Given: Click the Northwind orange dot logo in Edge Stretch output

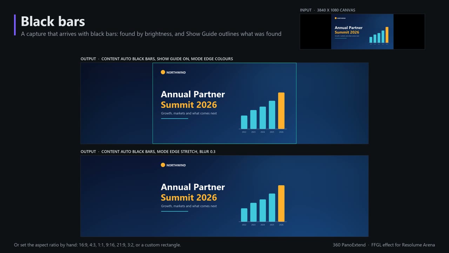Looking at the screenshot, I should [x=163, y=165].
